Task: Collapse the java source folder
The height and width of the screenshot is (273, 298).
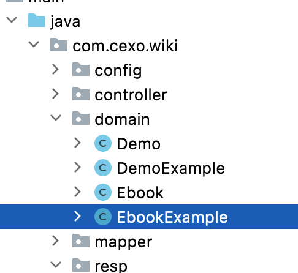Action: point(12,20)
